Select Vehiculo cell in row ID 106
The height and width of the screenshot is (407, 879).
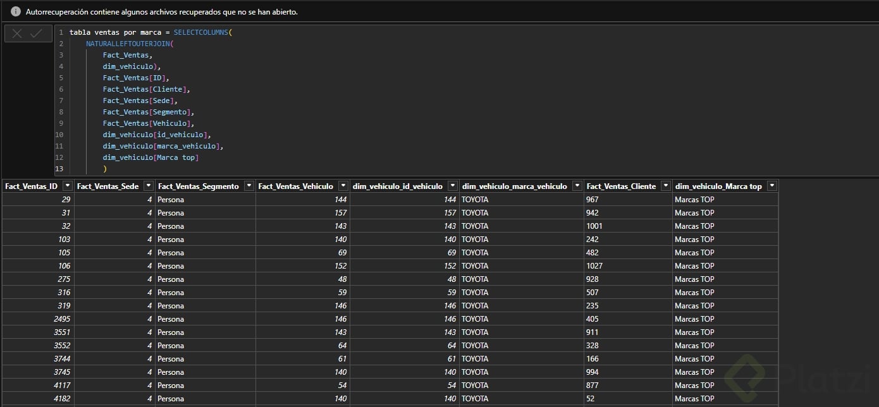point(303,265)
